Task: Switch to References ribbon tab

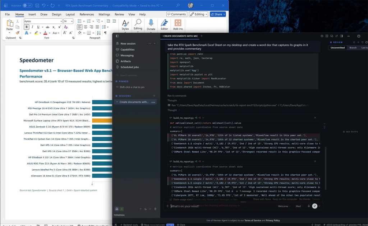Action: [87, 14]
